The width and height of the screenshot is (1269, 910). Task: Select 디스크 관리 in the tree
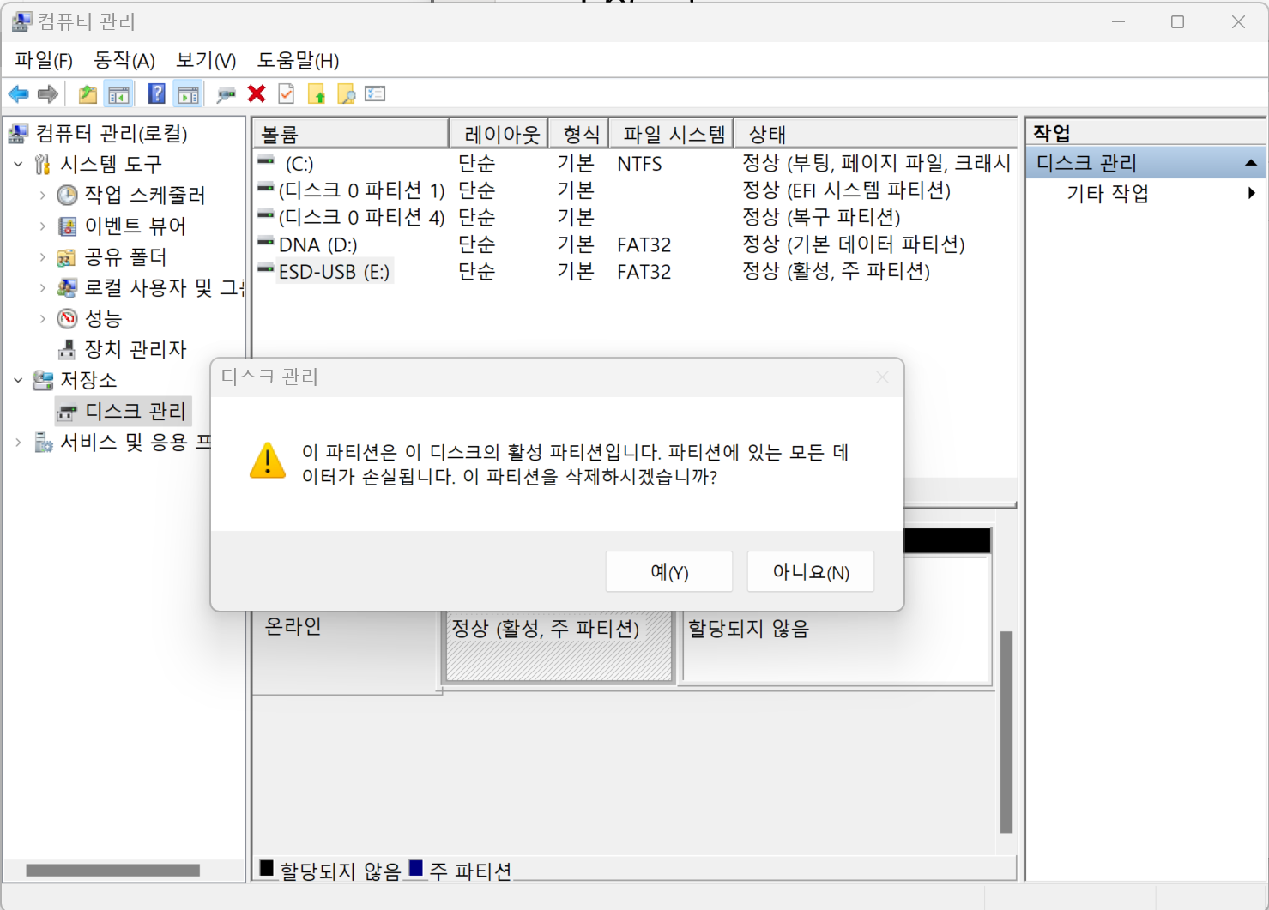(x=135, y=411)
